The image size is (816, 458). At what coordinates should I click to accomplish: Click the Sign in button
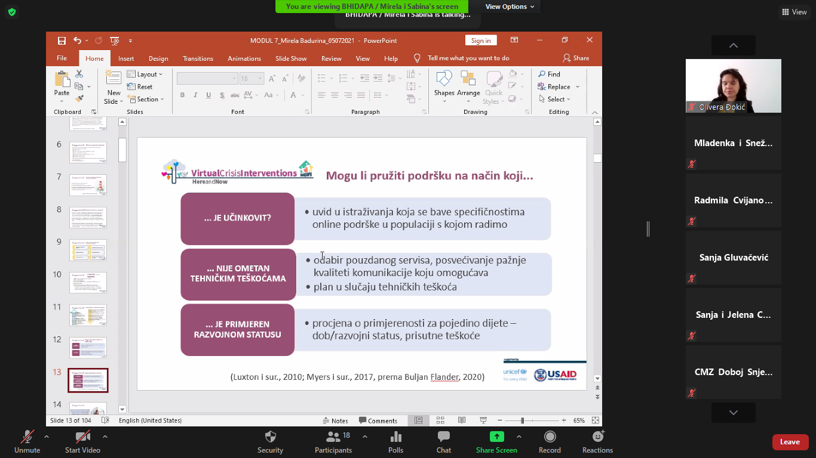pos(480,41)
